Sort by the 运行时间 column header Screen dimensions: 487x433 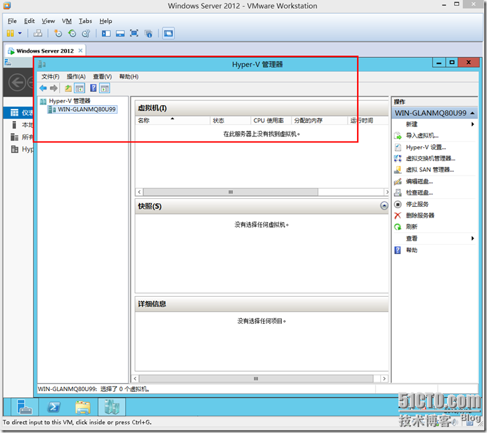point(368,120)
